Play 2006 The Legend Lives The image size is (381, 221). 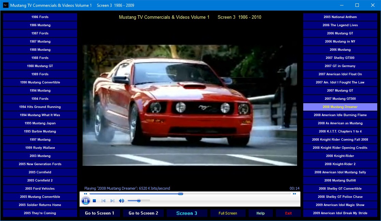tap(340, 25)
